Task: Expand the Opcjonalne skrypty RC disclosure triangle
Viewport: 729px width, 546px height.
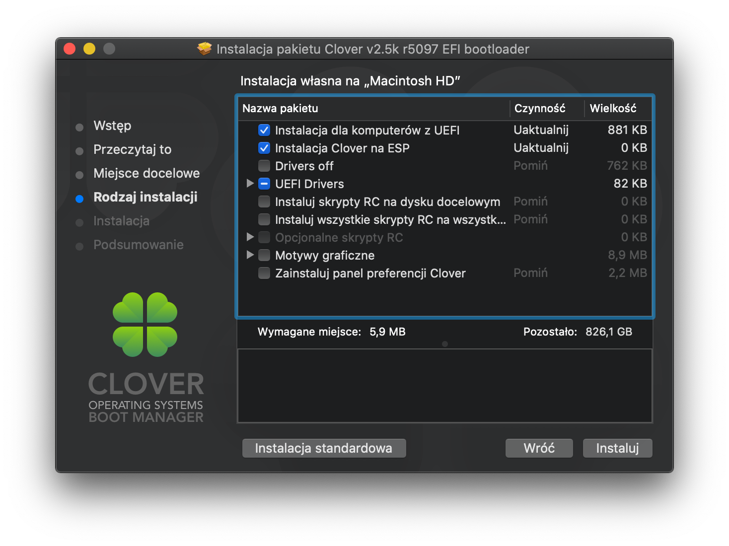Action: [x=250, y=237]
